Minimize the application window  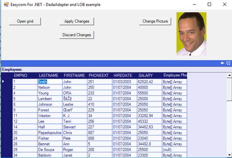pyautogui.click(x=195, y=5)
